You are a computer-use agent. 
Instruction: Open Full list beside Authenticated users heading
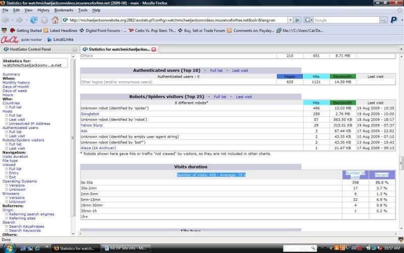coord(216,70)
